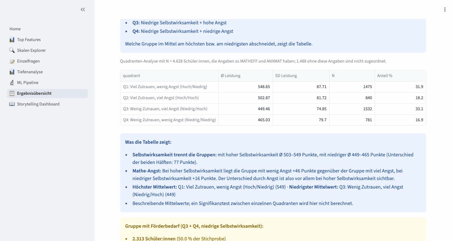This screenshot has width=455, height=241.
Task: Click the Einzelfragen memo icon
Action: tap(12, 61)
